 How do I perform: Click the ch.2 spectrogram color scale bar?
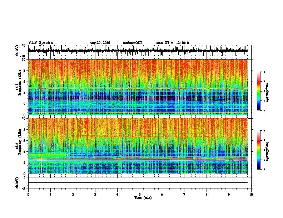pyautogui.click(x=258, y=150)
